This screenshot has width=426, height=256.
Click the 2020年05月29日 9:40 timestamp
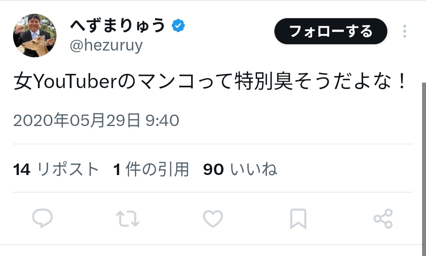(x=96, y=120)
